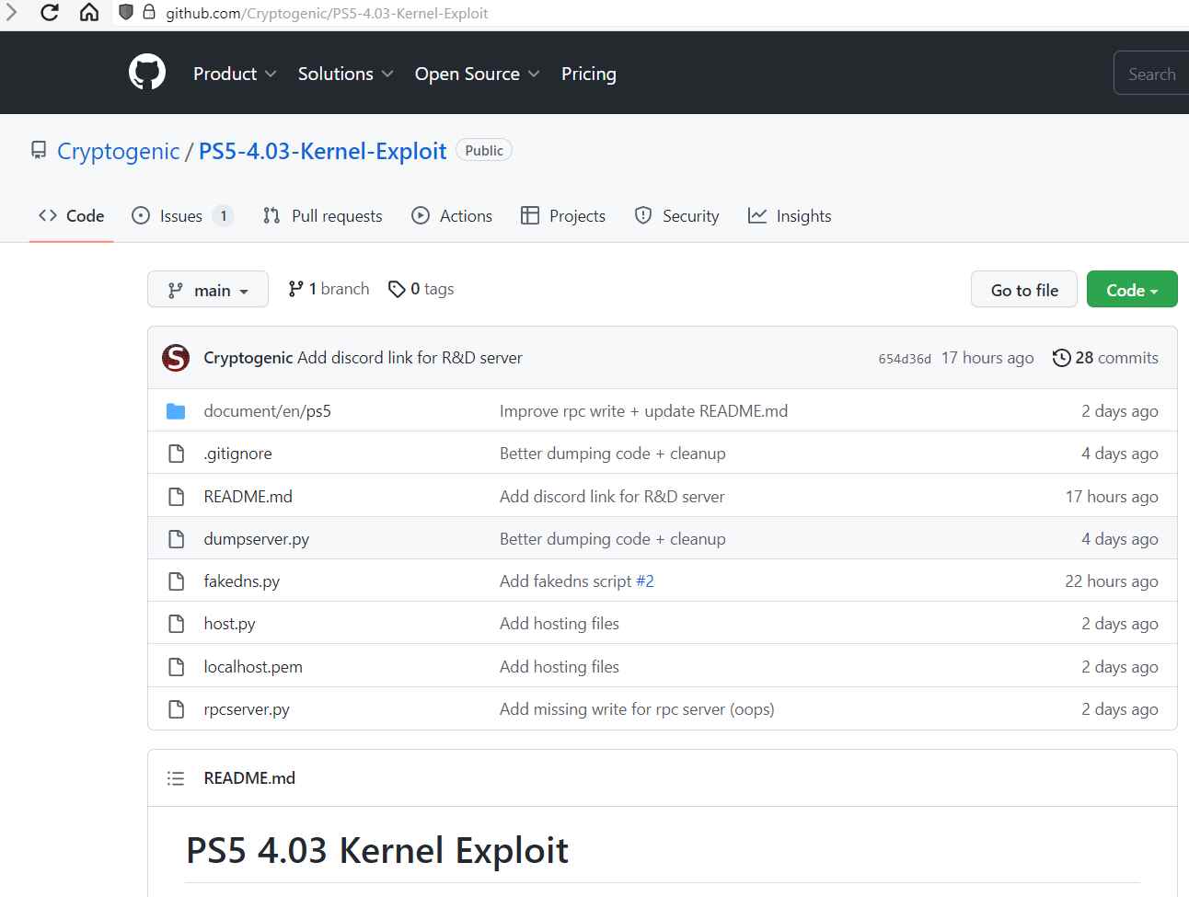Expand the green Code dropdown
This screenshot has width=1189, height=897.
point(1132,289)
